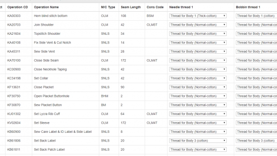Open Needle thread 1 dropdown for Topstitch Shoulder
The height and width of the screenshot is (156, 277).
198,34
